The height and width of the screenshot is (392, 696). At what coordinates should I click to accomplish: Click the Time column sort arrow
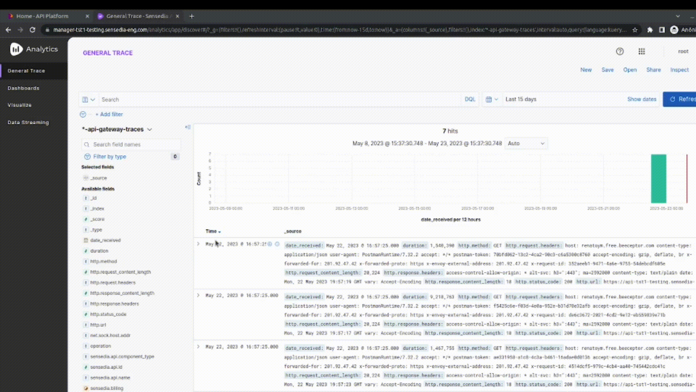point(219,232)
